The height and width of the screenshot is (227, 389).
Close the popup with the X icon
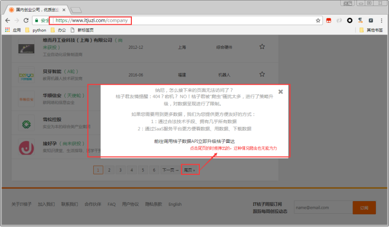[280, 92]
